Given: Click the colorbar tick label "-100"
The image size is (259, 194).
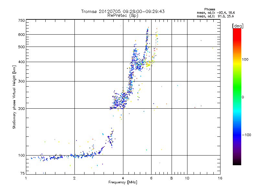Looking at the screenshot, I should [247, 135].
